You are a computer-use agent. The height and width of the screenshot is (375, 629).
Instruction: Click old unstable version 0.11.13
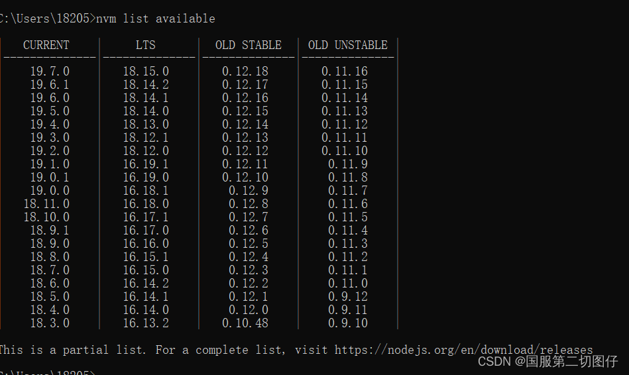345,111
